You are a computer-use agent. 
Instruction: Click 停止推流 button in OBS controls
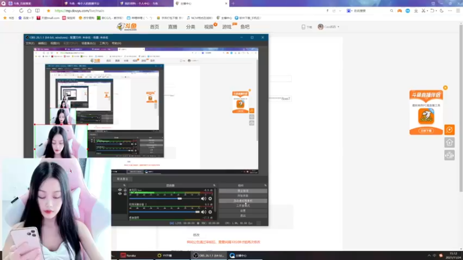243,191
